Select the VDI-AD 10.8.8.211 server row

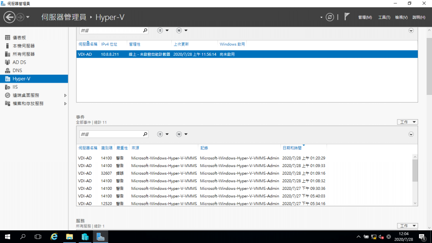(x=247, y=54)
